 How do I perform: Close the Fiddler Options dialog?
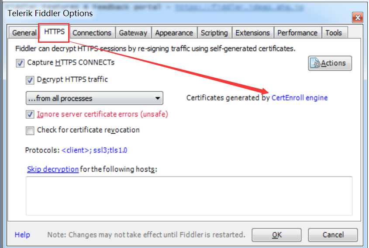pos(358,17)
